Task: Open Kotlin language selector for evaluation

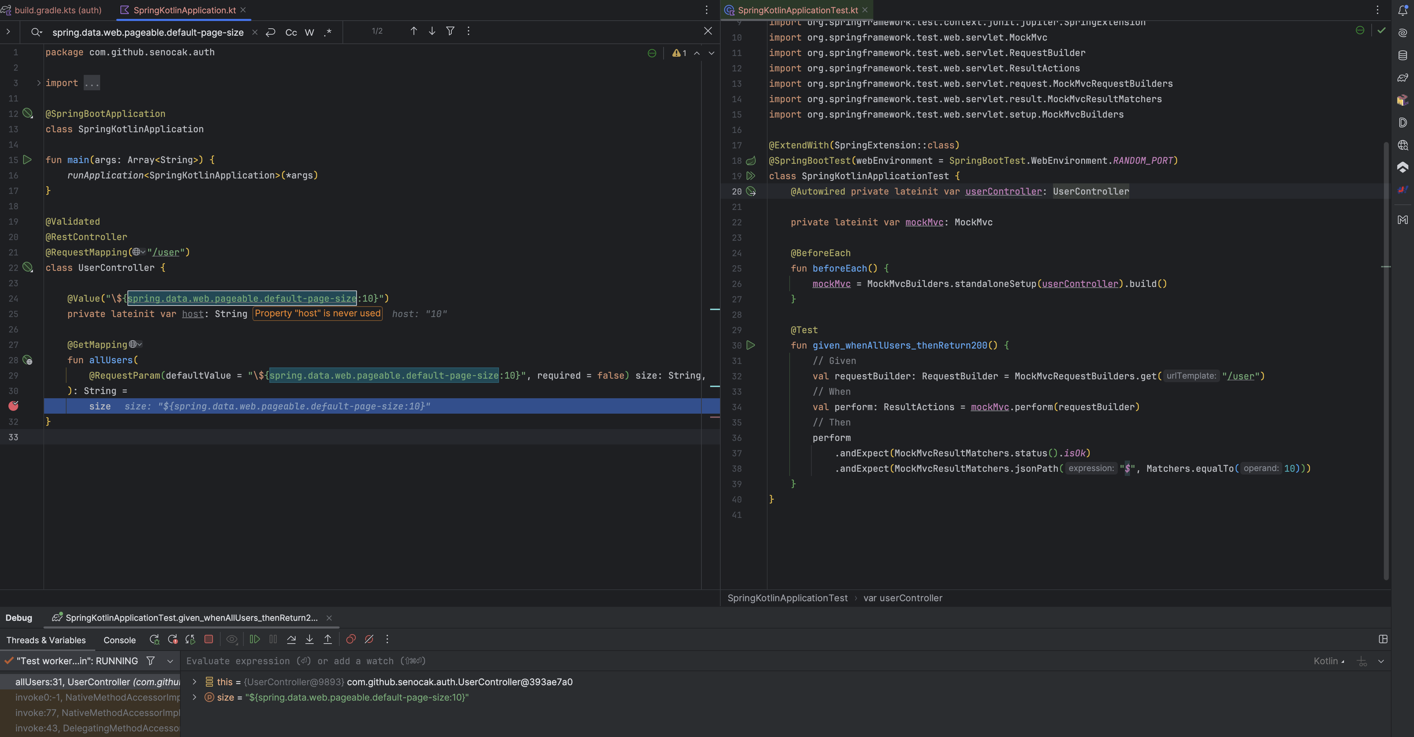Action: [x=1329, y=661]
